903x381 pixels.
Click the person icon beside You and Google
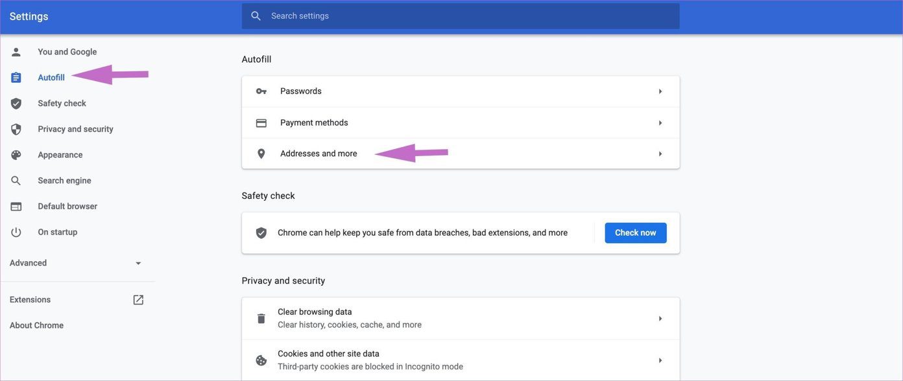click(16, 52)
